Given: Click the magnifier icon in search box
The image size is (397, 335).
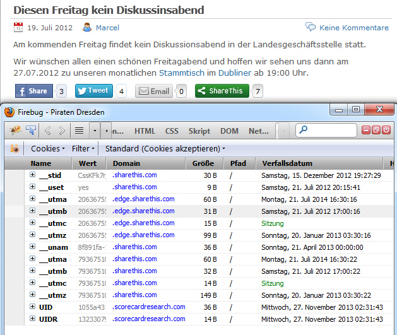Looking at the screenshot, I should 304,129.
